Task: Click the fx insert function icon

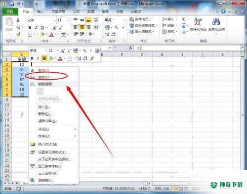Action: 131,48
